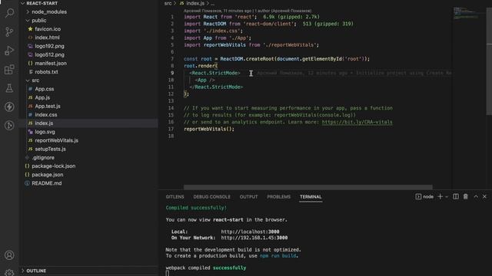This screenshot has height=276, width=492.
Task: Open setupTests.js file
Action: 50,149
